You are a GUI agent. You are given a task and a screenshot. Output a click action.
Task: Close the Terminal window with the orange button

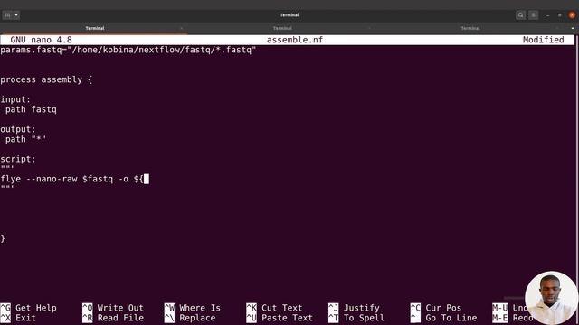coord(572,15)
